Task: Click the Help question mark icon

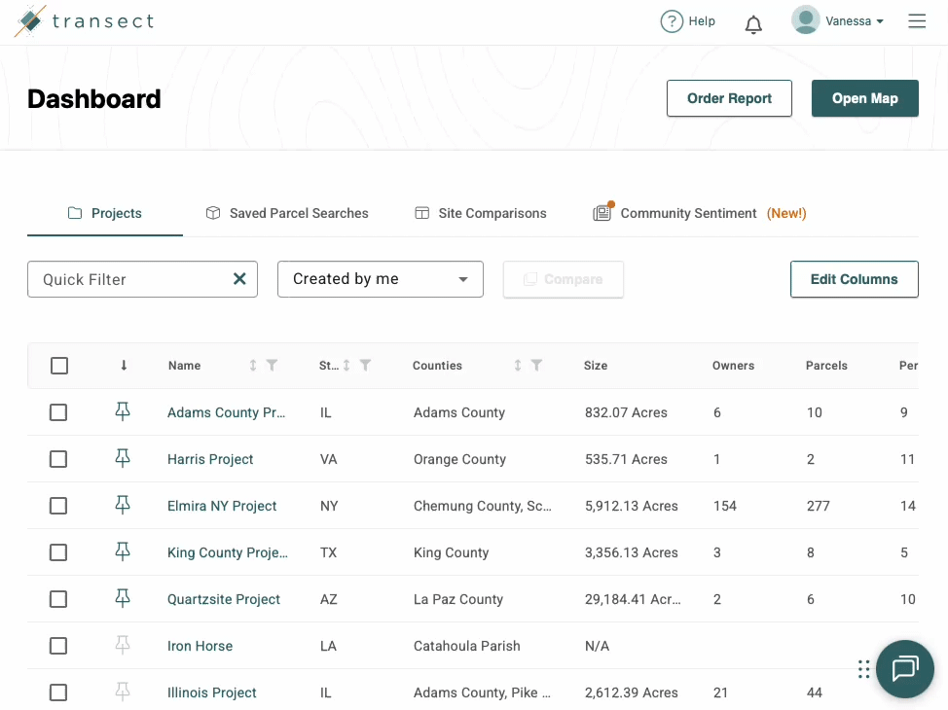Action: click(x=672, y=21)
